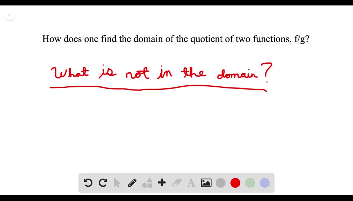Viewport: 353px width, 201px height.
Task: Set pen color to red
Action: (x=235, y=183)
